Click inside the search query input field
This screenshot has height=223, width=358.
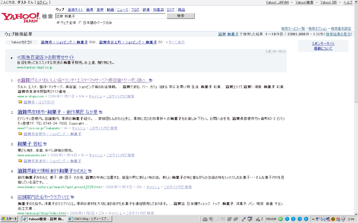coord(110,16)
